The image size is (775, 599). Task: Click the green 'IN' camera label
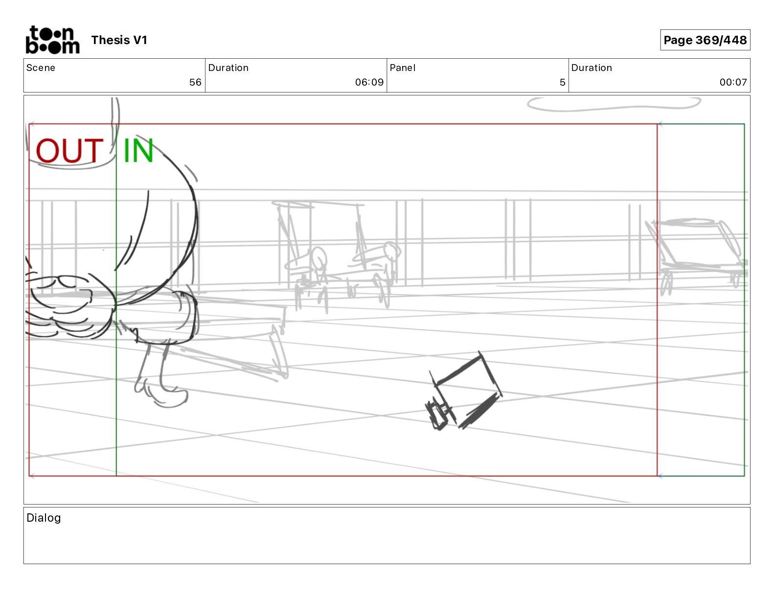[138, 151]
